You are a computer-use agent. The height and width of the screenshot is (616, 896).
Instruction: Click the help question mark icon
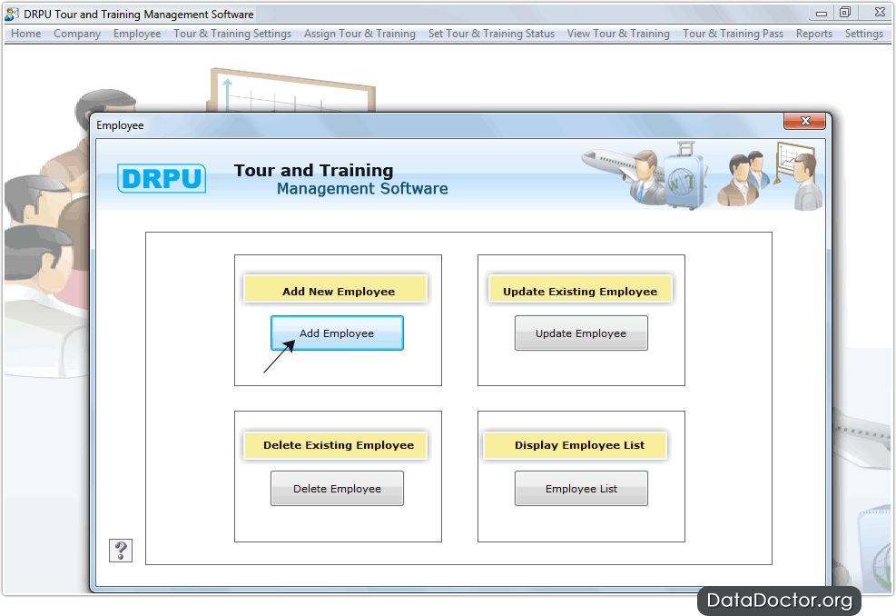(x=121, y=551)
